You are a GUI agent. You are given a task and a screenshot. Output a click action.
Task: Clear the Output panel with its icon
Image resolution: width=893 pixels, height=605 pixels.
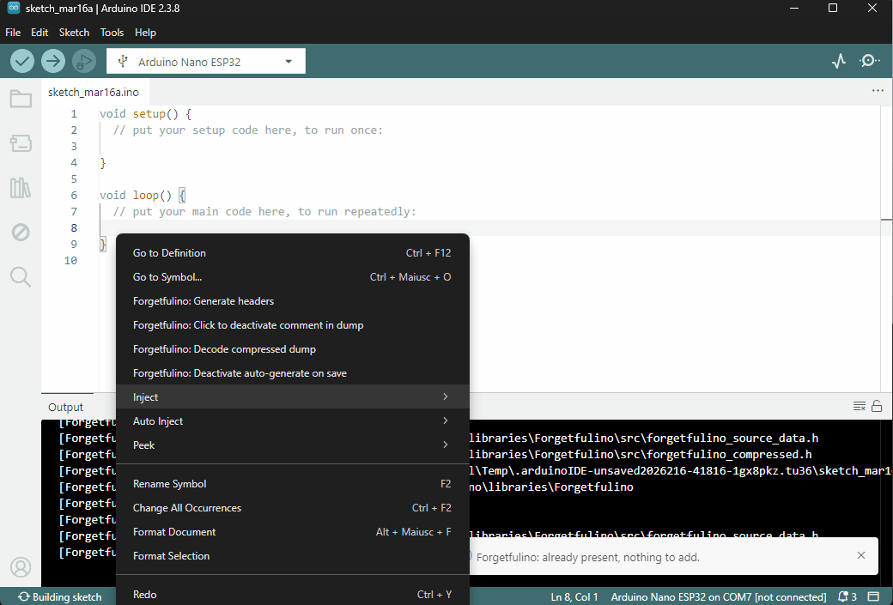pyautogui.click(x=859, y=407)
